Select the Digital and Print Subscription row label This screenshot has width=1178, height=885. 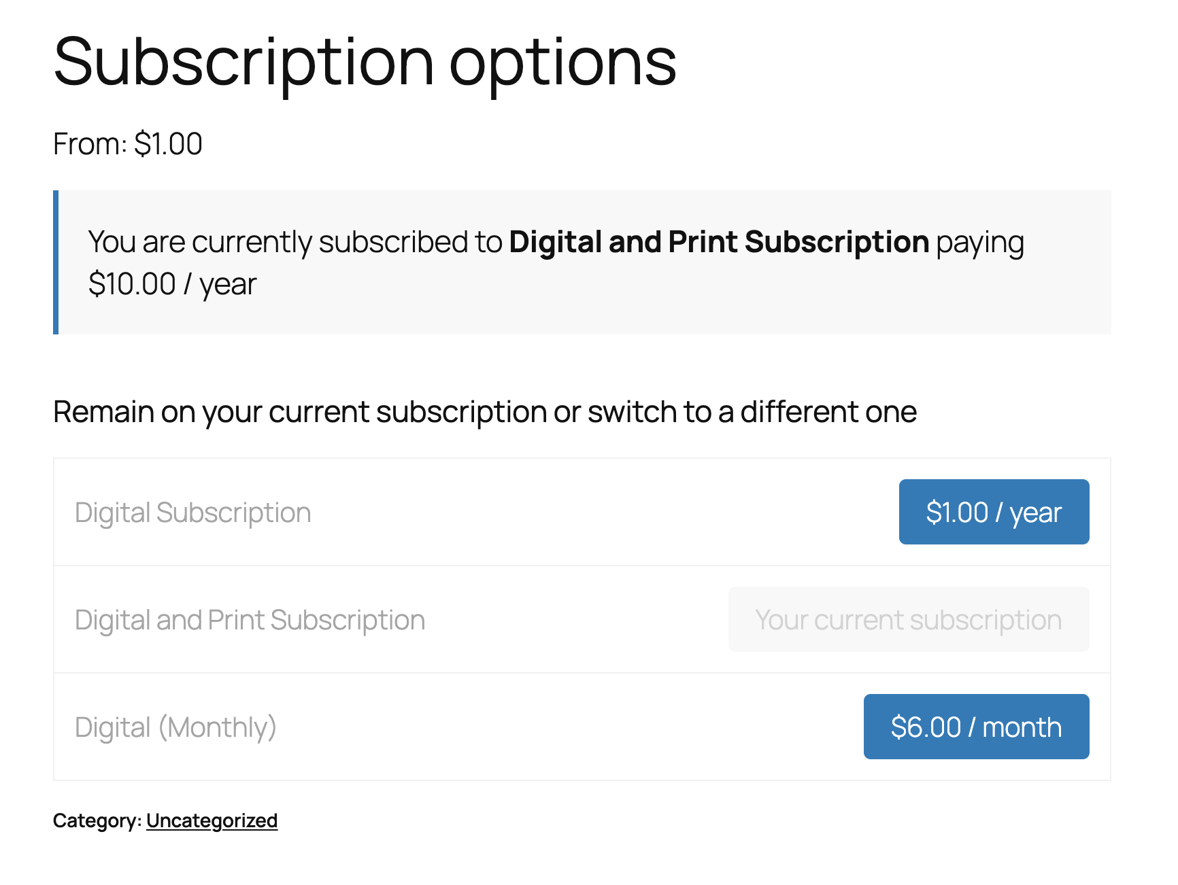click(x=249, y=619)
